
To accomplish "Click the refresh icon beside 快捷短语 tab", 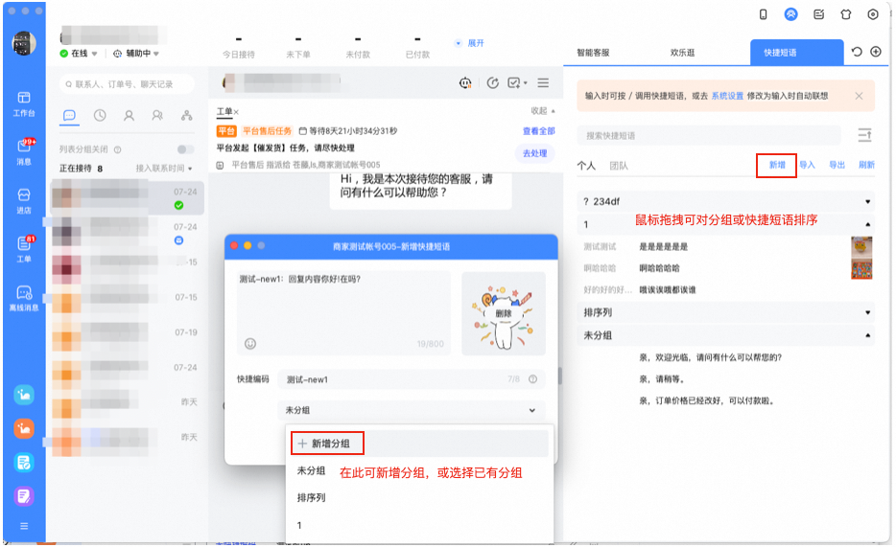I will pyautogui.click(x=857, y=52).
